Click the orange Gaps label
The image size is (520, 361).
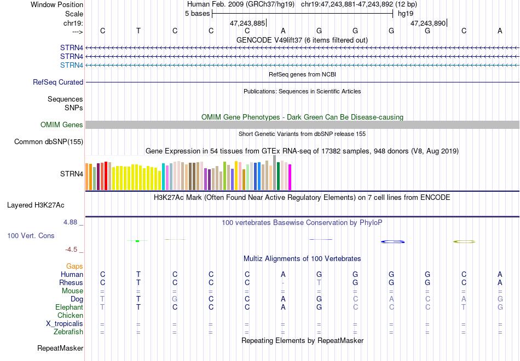point(74,266)
